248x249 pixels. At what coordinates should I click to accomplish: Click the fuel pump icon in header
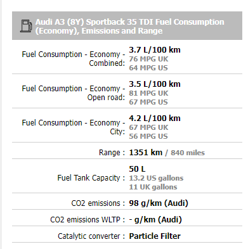click(26, 26)
